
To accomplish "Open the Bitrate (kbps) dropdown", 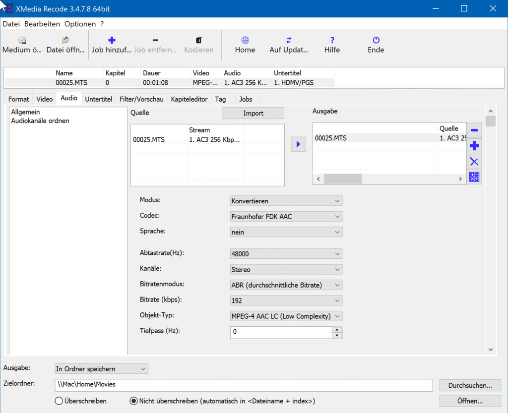I will [x=286, y=300].
